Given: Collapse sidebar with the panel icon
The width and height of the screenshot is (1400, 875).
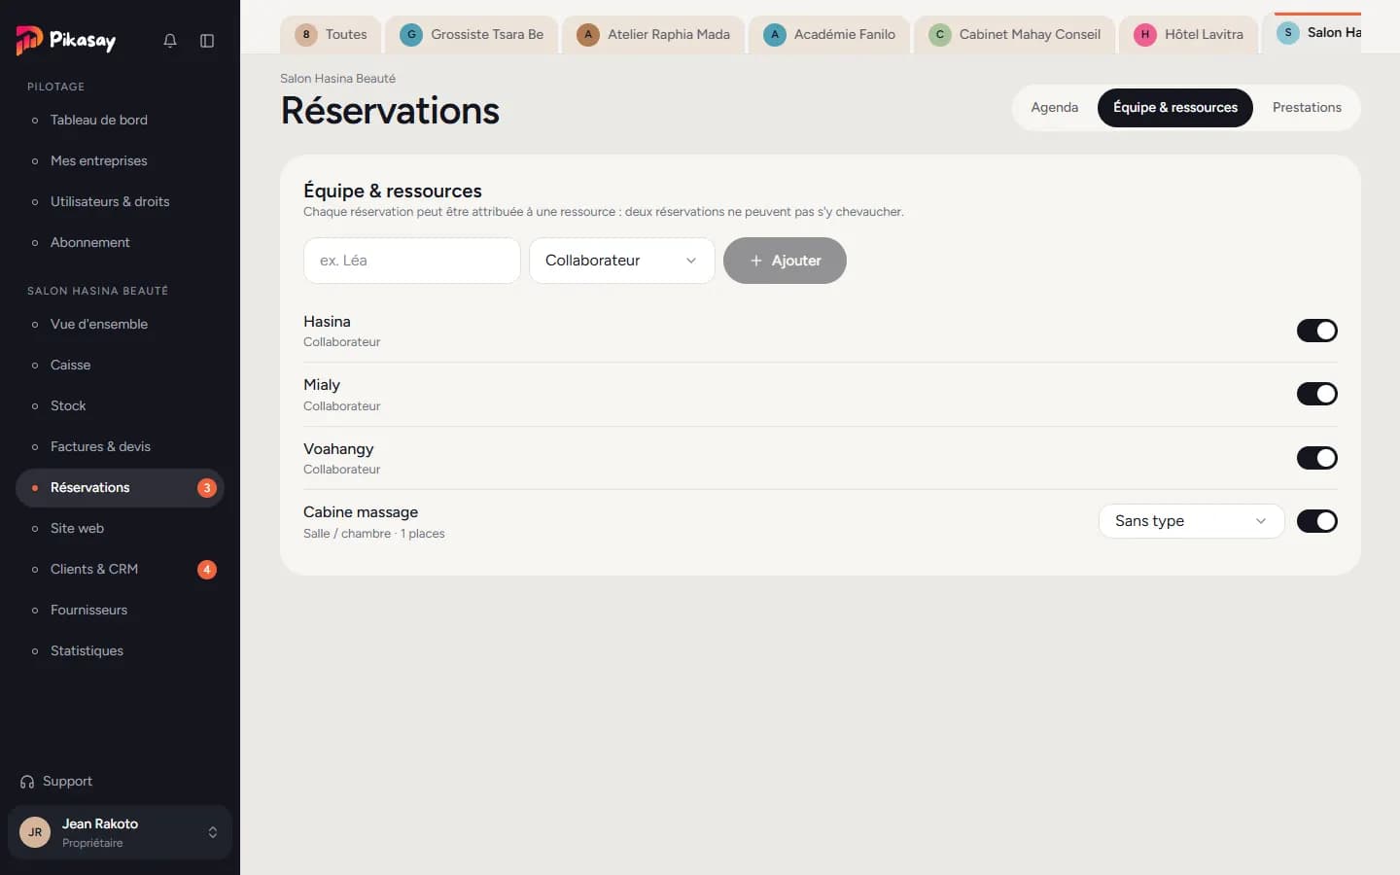Looking at the screenshot, I should point(207,41).
